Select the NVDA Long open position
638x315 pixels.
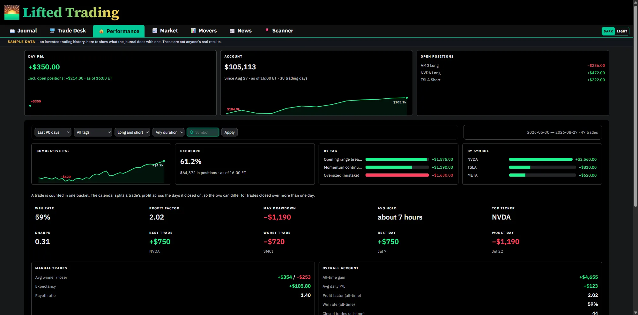[x=513, y=73]
